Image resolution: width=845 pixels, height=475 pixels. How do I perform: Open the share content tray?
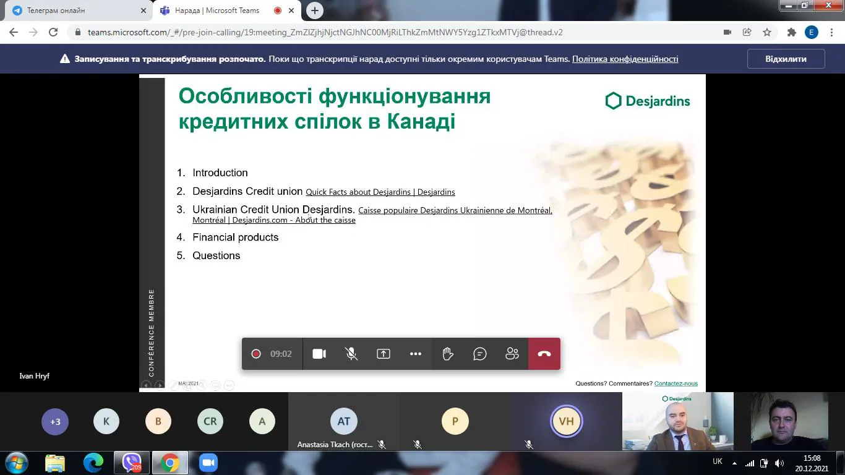(x=384, y=354)
